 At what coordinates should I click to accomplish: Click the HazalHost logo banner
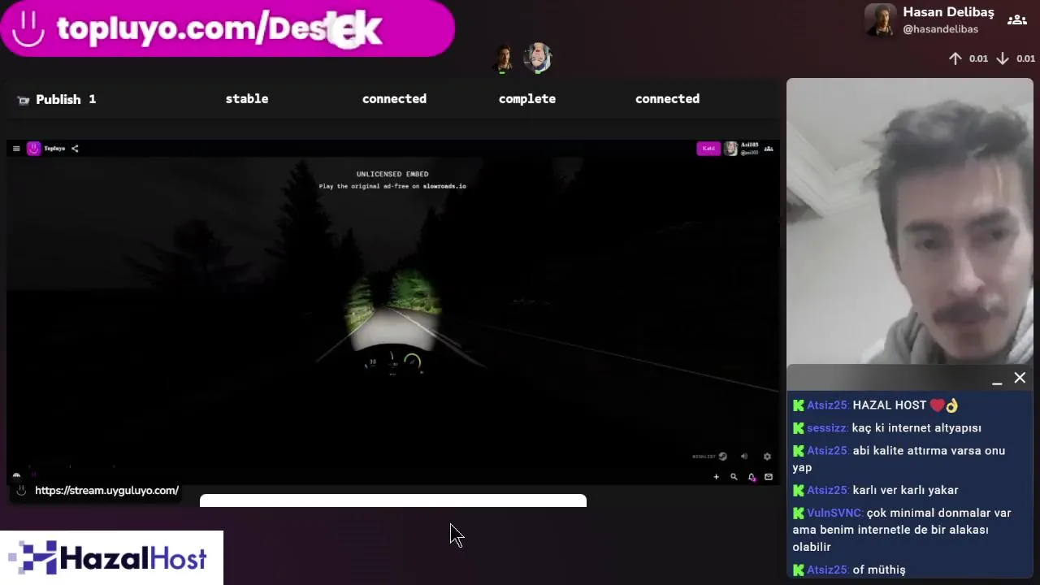click(111, 558)
